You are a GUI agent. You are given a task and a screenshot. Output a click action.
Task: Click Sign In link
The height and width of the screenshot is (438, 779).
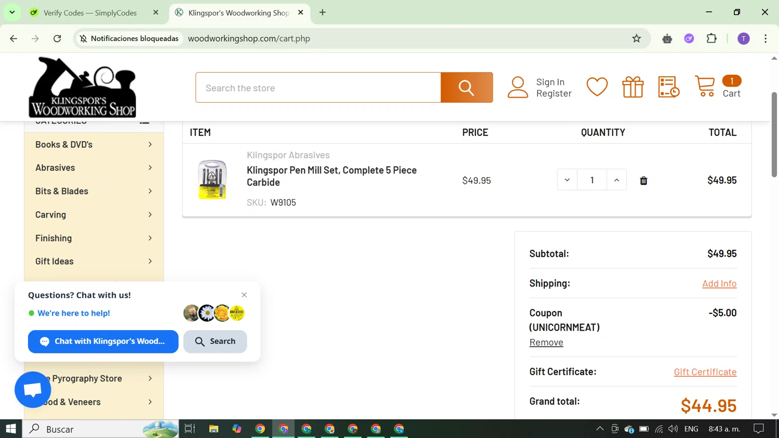click(x=550, y=82)
